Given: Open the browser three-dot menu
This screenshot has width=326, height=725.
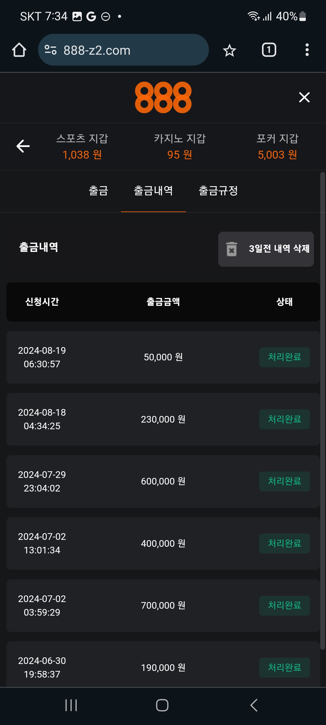Looking at the screenshot, I should point(307,50).
